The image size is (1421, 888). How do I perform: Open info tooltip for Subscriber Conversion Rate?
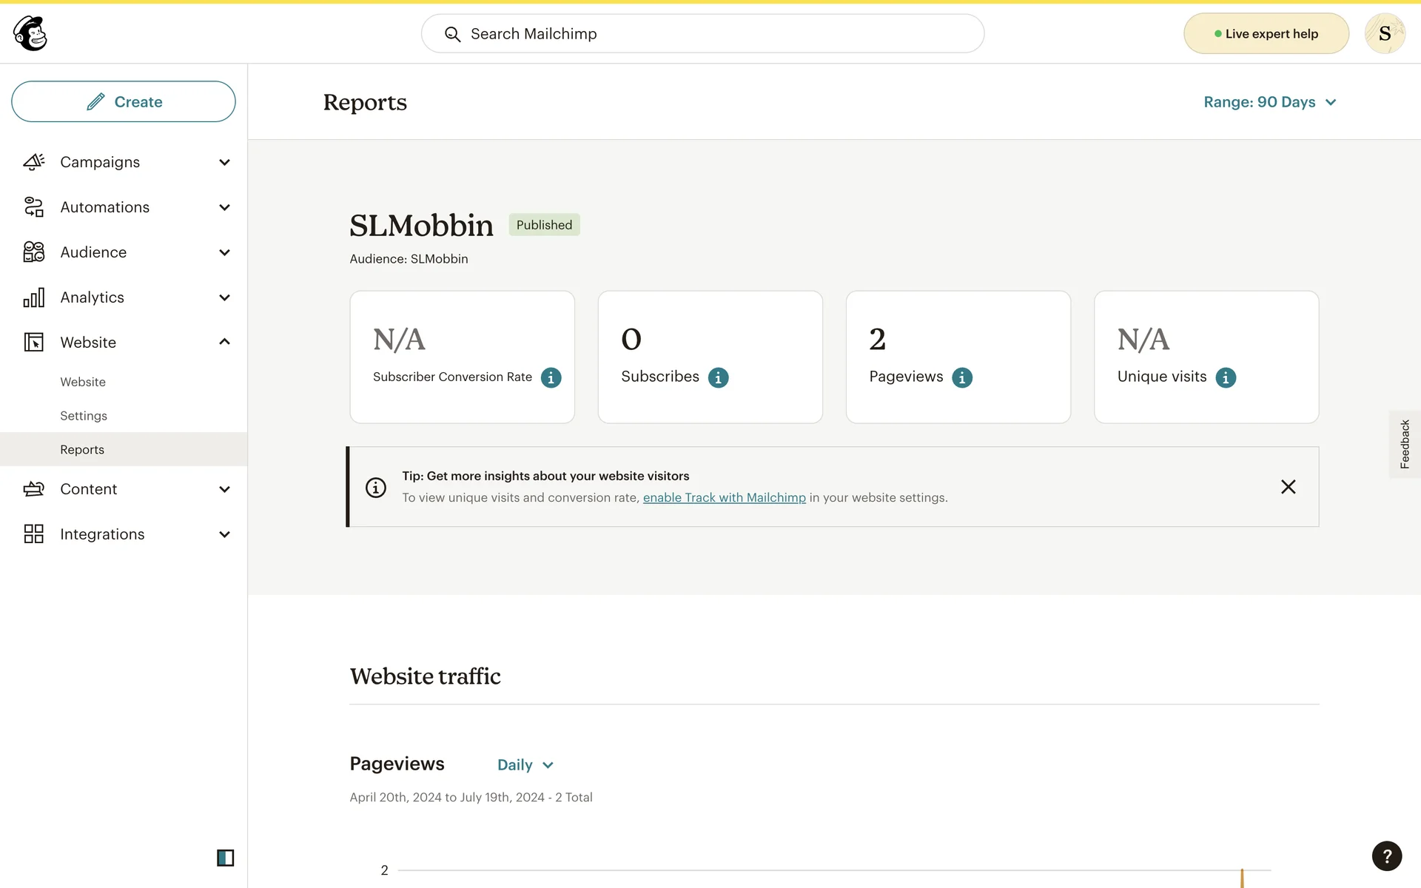click(x=551, y=377)
